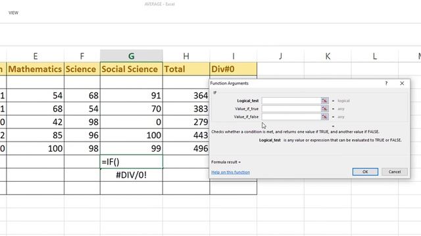This screenshot has width=421, height=236.
Task: Select Total cell with value 279
Action: [186, 122]
